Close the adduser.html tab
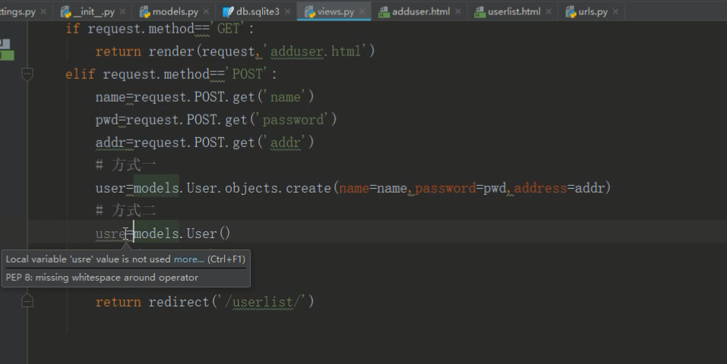 (x=458, y=11)
